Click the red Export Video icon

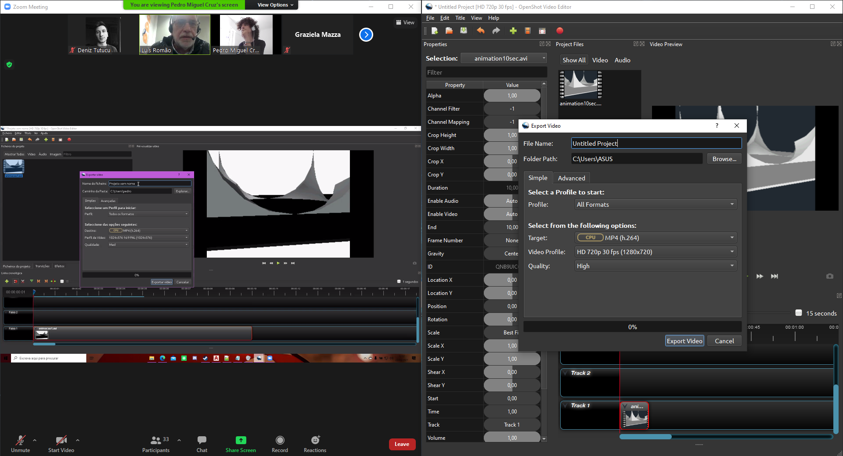559,31
